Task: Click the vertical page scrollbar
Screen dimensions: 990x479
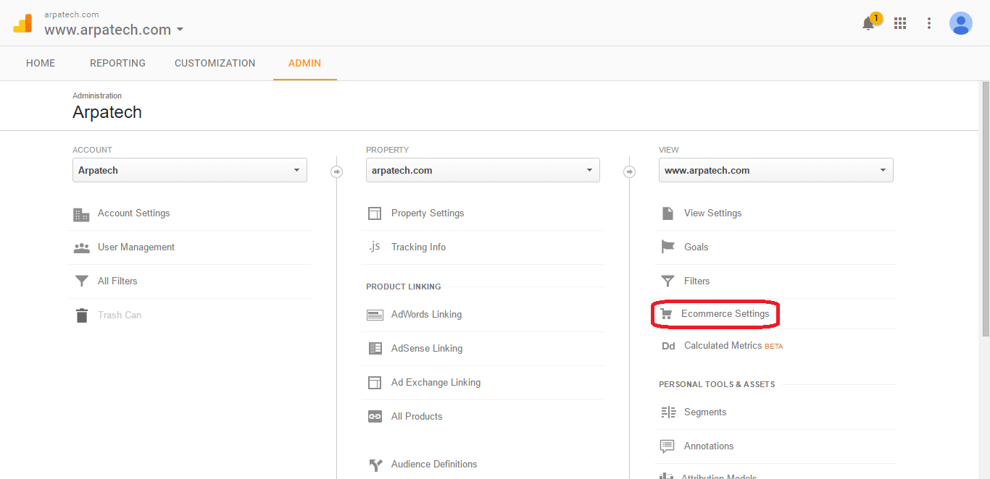Action: (985, 210)
